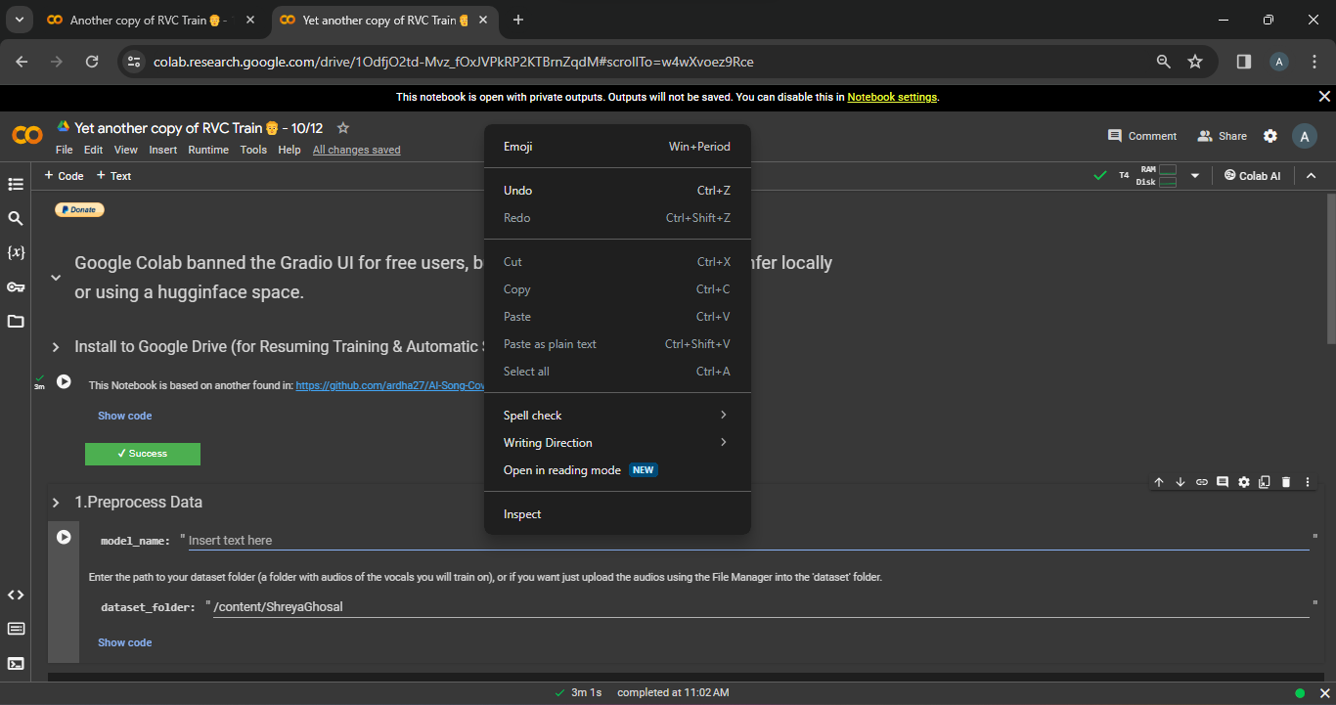
Task: Click Show code under dataset_folder
Action: click(x=124, y=642)
